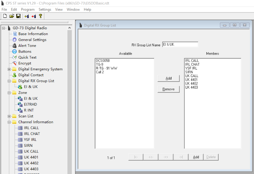The height and width of the screenshot is (174, 254).
Task: Select R TG - 91 WW in Available list
Action: (106, 68)
